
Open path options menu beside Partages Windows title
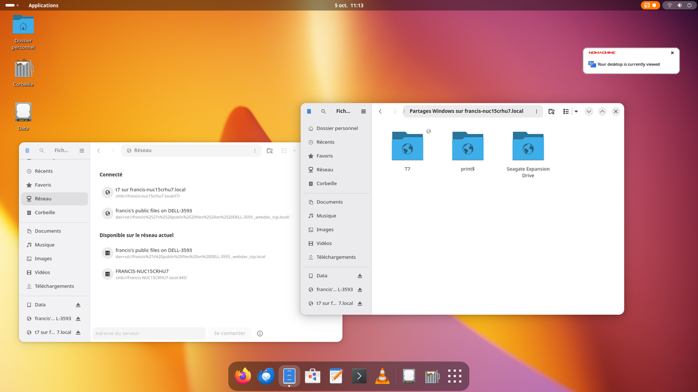(x=537, y=111)
